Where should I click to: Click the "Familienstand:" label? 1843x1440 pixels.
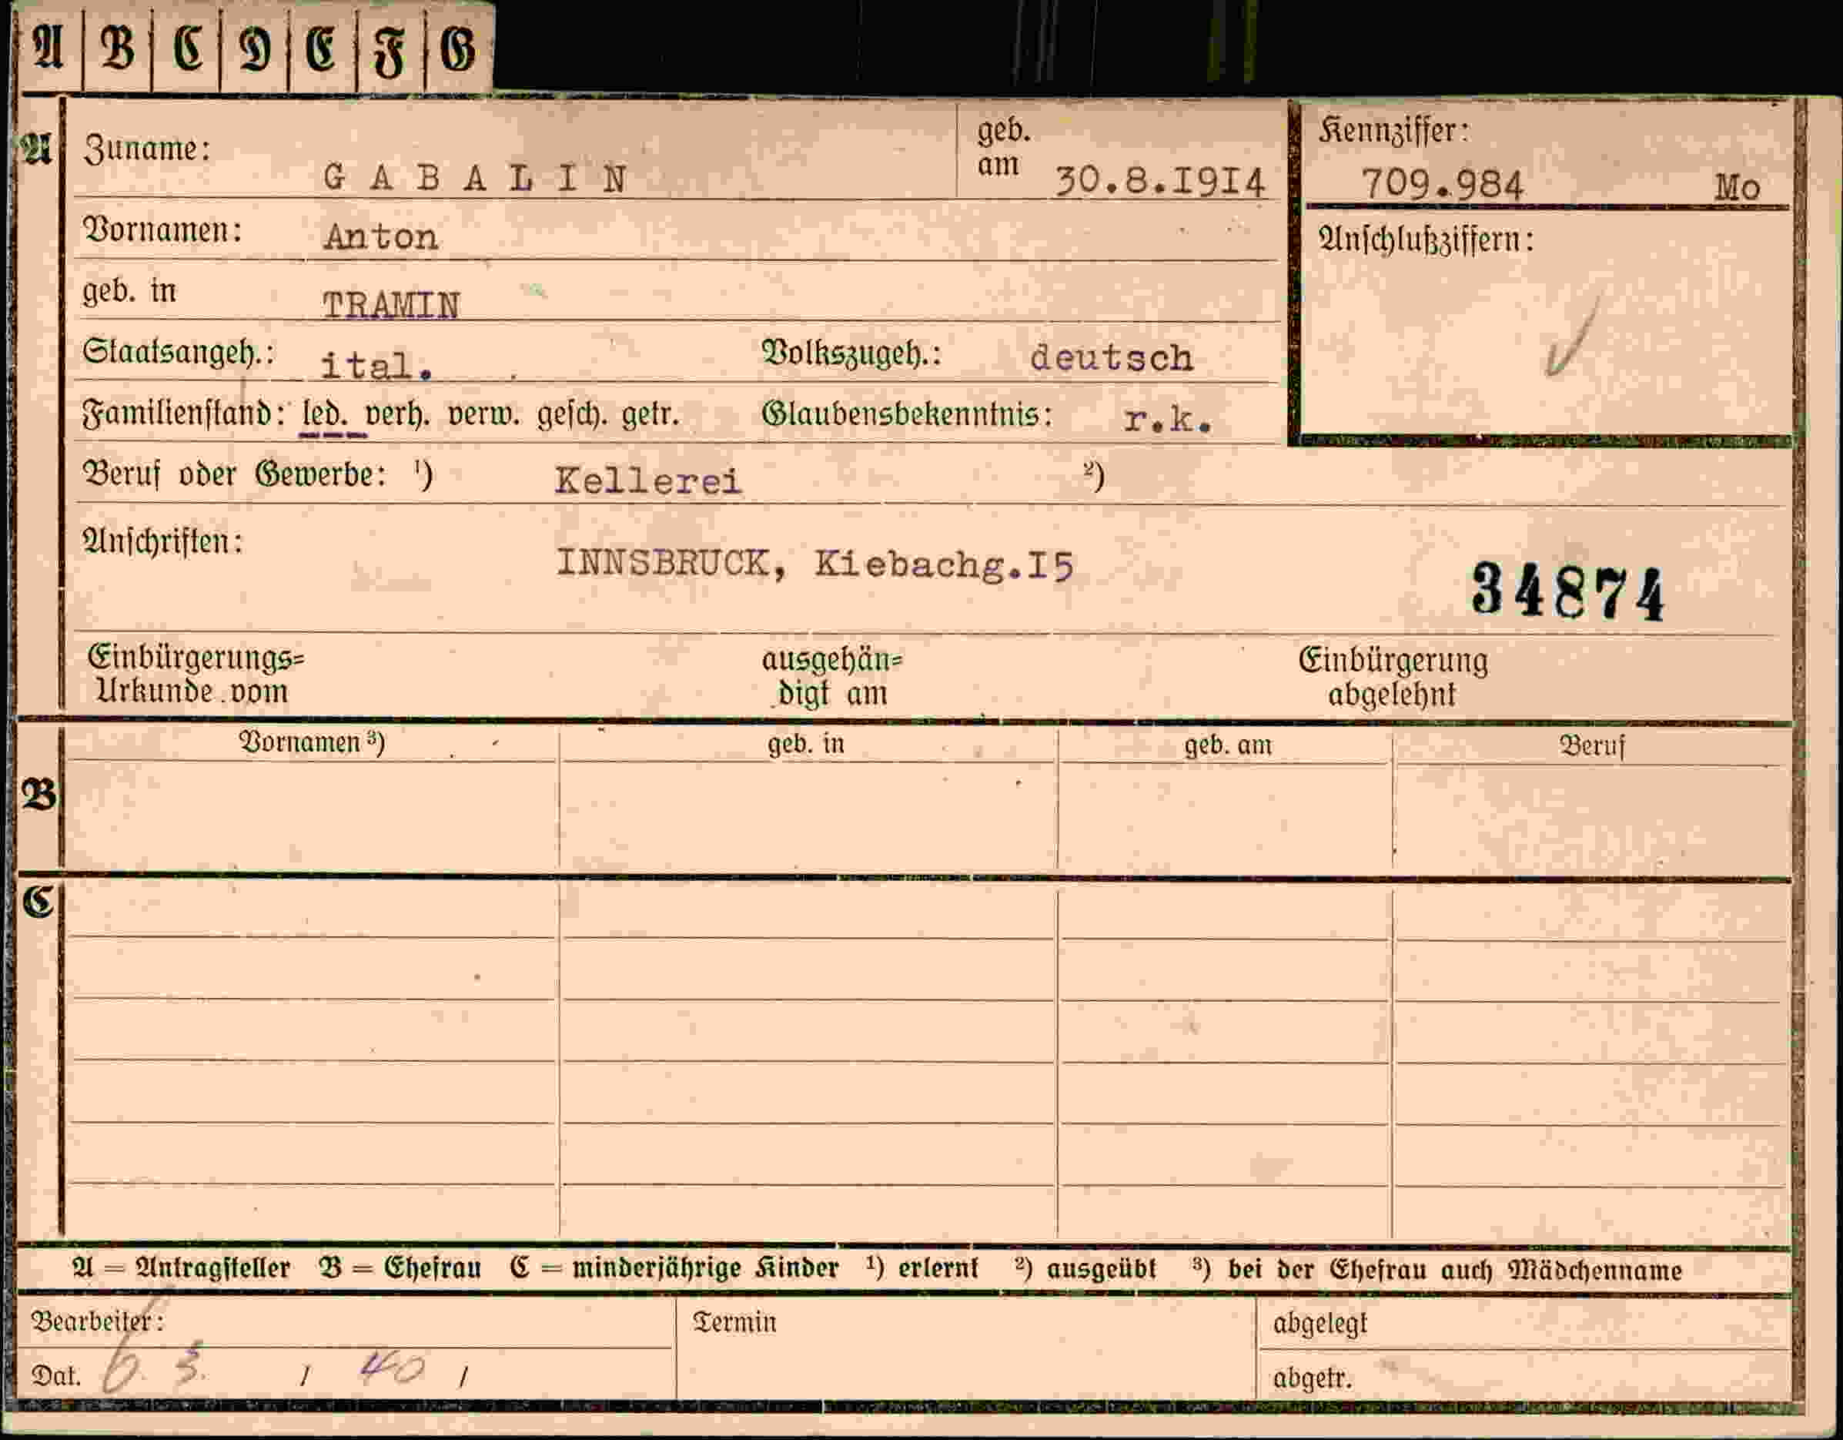(186, 414)
